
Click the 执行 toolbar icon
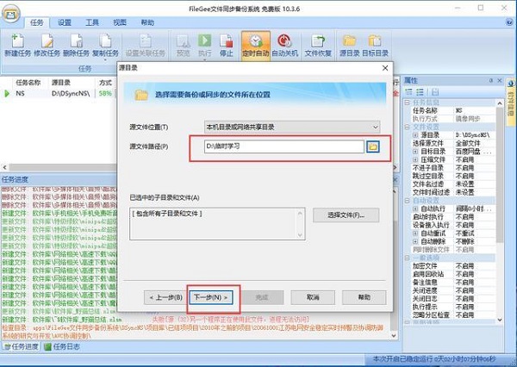tap(204, 46)
